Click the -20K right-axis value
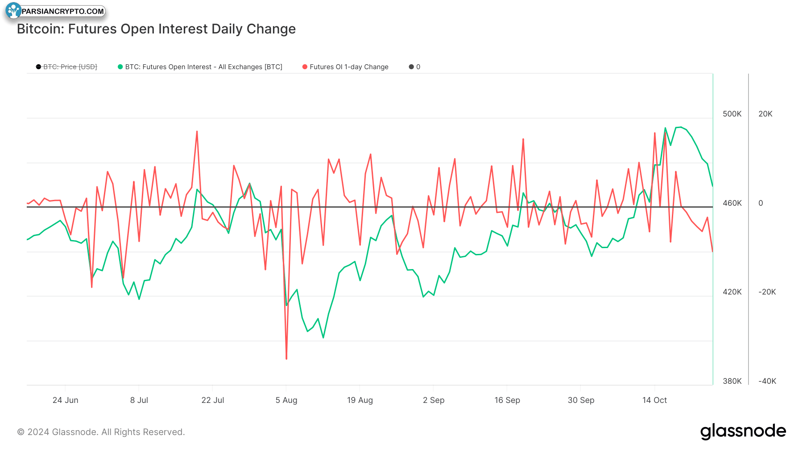 [x=767, y=292]
